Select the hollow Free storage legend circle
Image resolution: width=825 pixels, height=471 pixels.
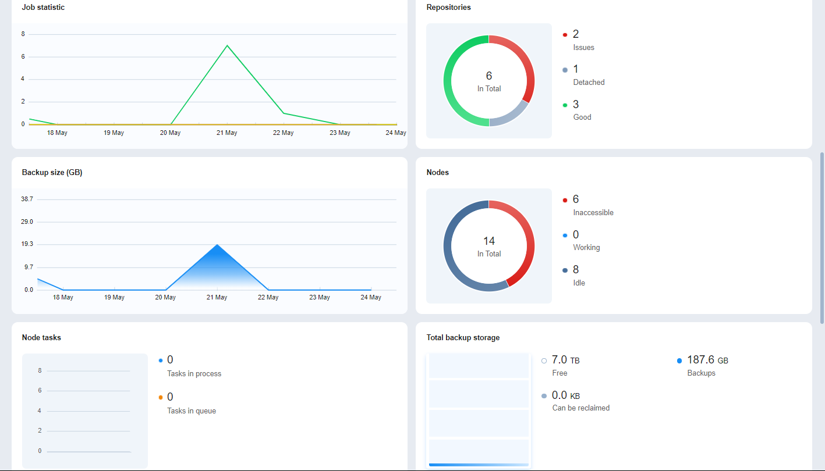[x=544, y=361]
